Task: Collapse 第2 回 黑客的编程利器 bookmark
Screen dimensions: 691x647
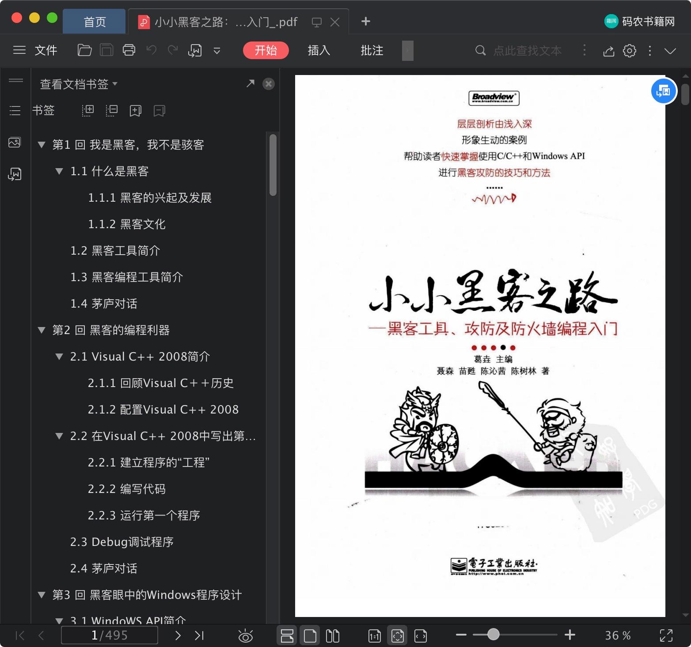Action: [x=42, y=330]
